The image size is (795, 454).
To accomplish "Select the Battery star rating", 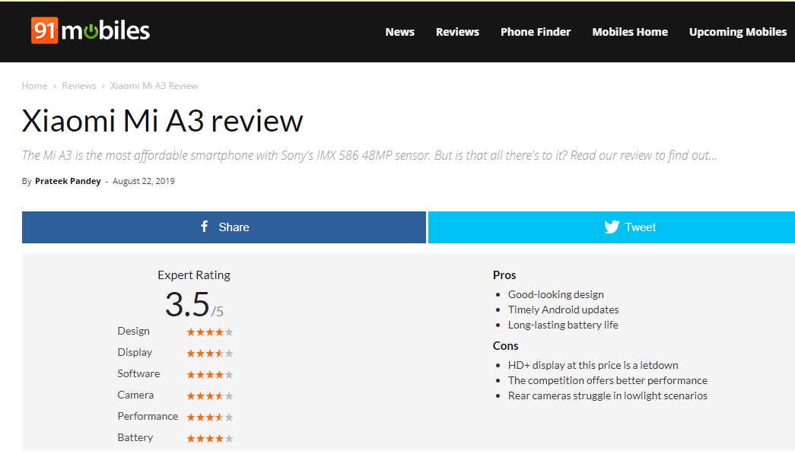I will pos(210,438).
